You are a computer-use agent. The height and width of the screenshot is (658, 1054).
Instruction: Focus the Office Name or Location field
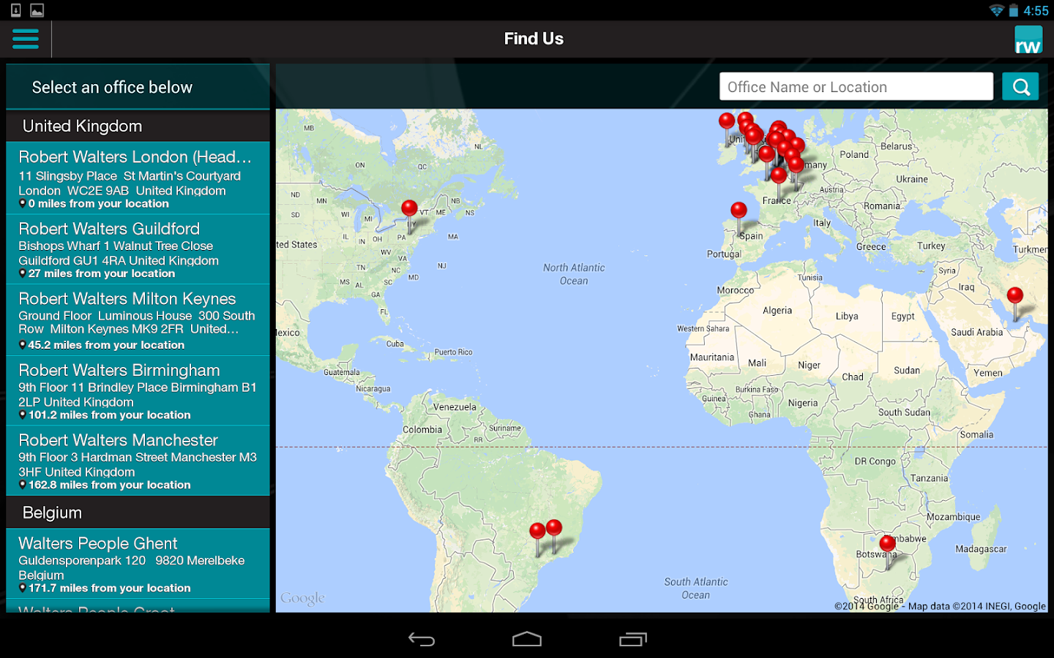click(856, 87)
